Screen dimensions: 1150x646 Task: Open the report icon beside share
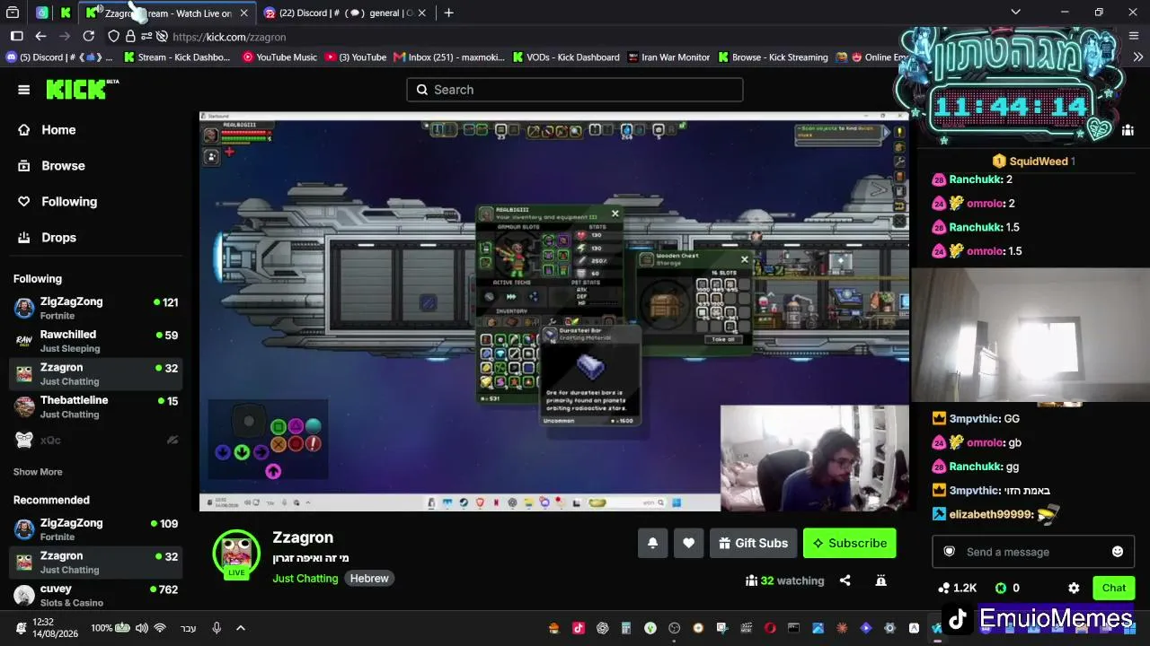click(x=880, y=581)
